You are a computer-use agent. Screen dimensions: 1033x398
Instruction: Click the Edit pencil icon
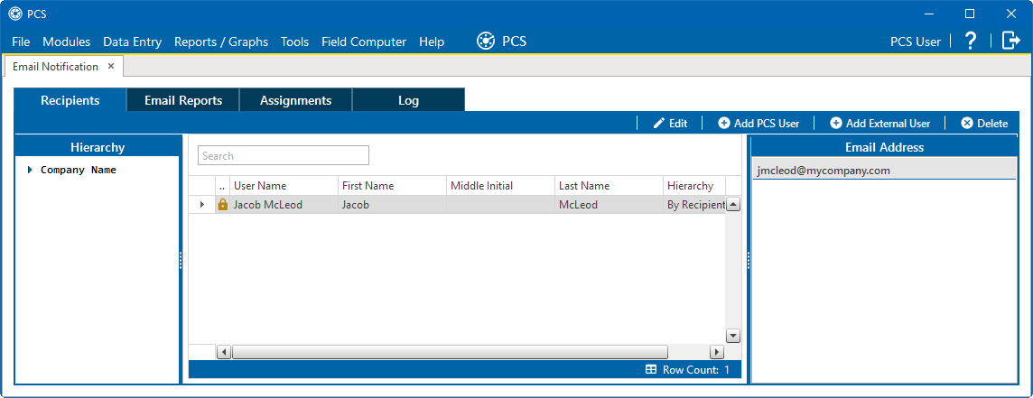coord(659,124)
